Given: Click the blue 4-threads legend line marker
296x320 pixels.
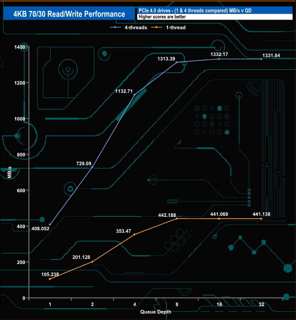Looking at the screenshot, I should coord(115,27).
